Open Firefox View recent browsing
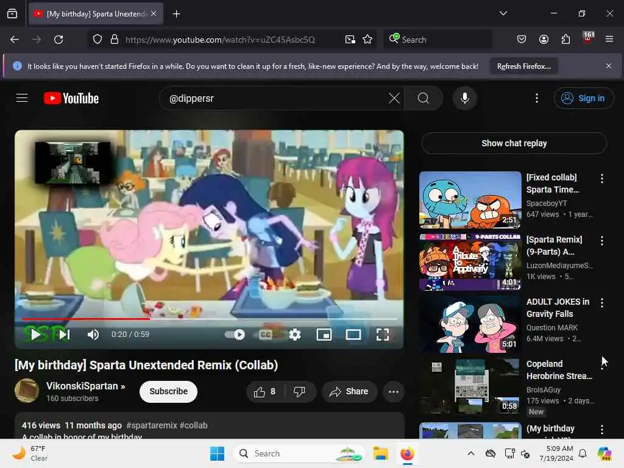The width and height of the screenshot is (624, 468). [x=12, y=13]
